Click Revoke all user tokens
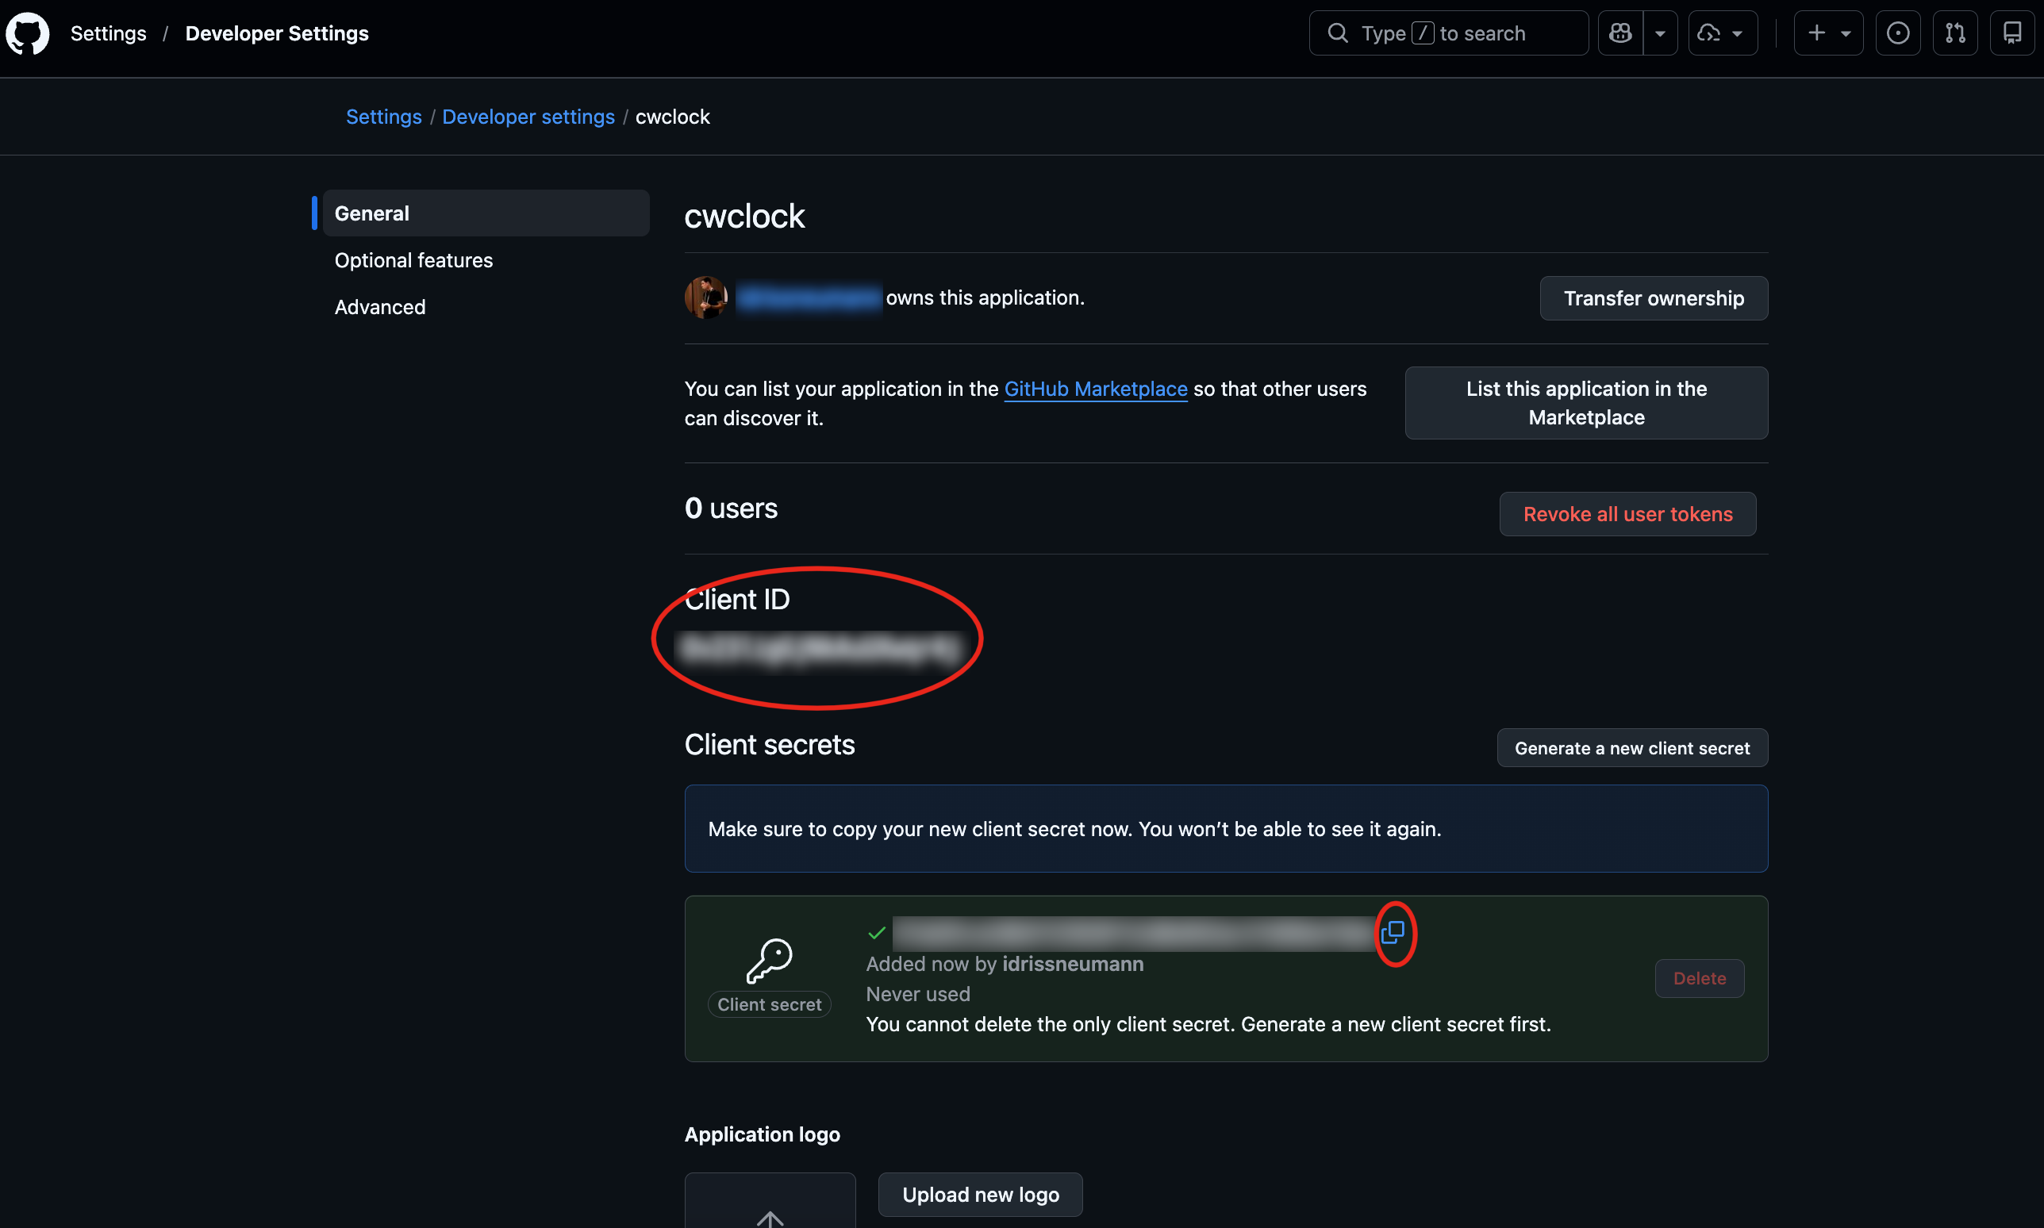The width and height of the screenshot is (2044, 1228). [1627, 514]
